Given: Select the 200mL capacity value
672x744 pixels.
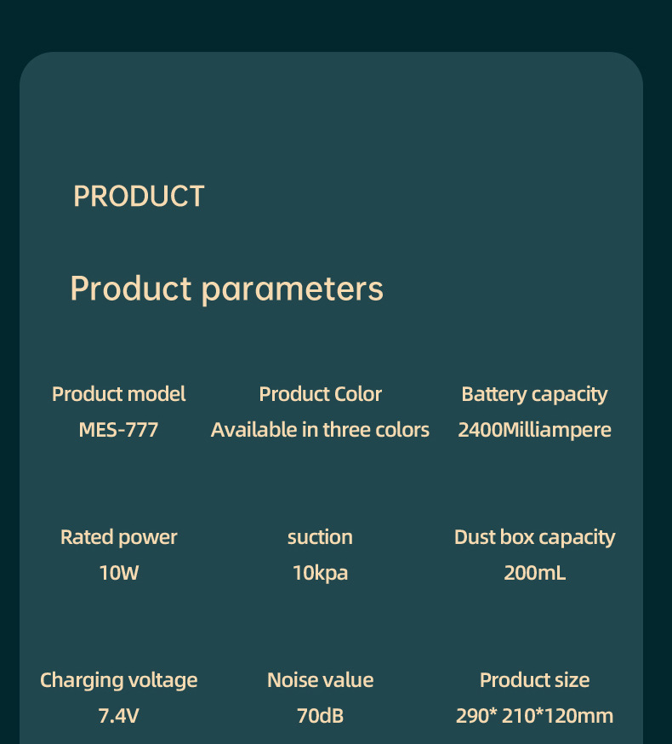Looking at the screenshot, I should point(534,573).
